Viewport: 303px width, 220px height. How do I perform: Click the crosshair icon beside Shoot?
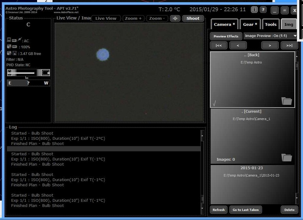coord(175,18)
